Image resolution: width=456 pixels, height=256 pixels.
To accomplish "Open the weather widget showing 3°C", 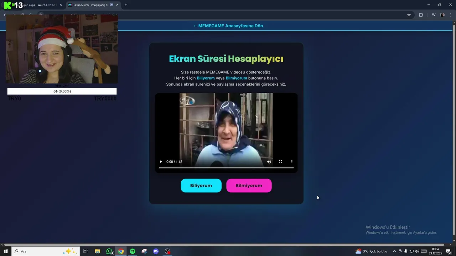I will (x=371, y=251).
